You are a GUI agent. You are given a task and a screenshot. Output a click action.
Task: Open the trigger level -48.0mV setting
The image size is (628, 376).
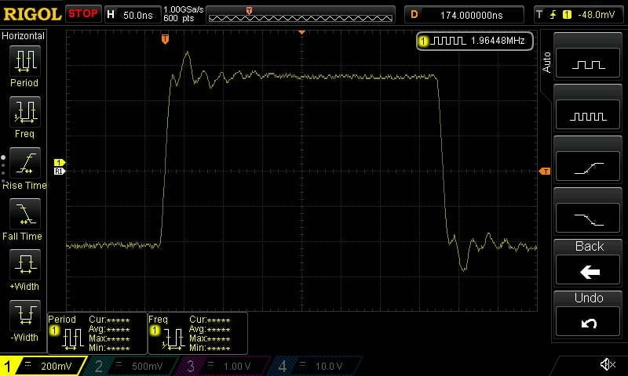597,15
